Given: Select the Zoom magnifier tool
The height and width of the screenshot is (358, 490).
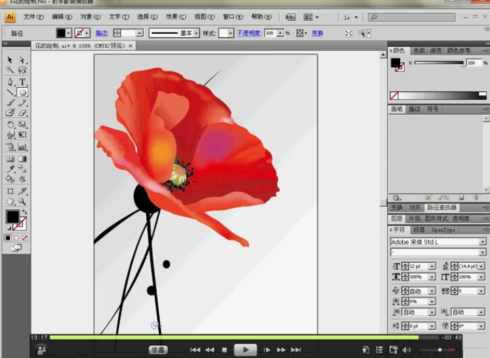Looking at the screenshot, I should 22,201.
